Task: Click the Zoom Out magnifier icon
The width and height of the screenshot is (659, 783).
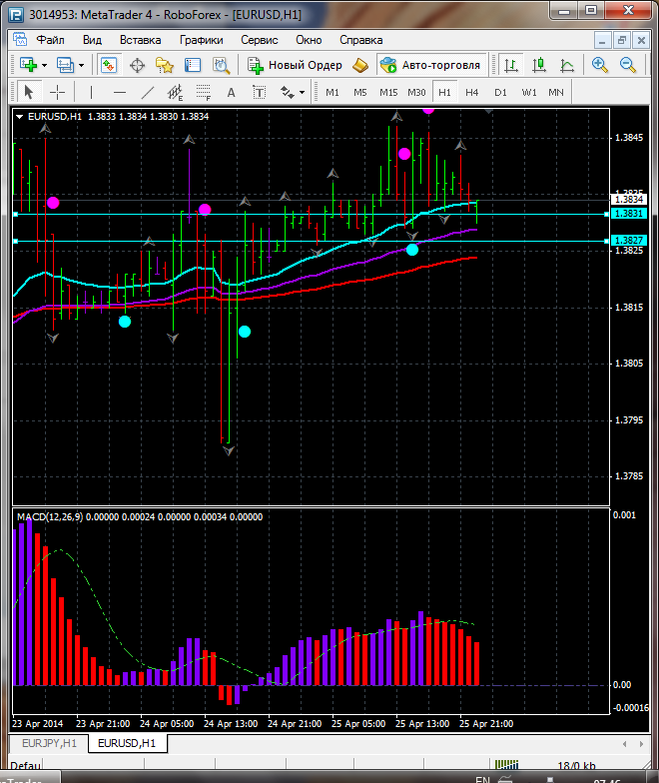Action: click(x=629, y=65)
